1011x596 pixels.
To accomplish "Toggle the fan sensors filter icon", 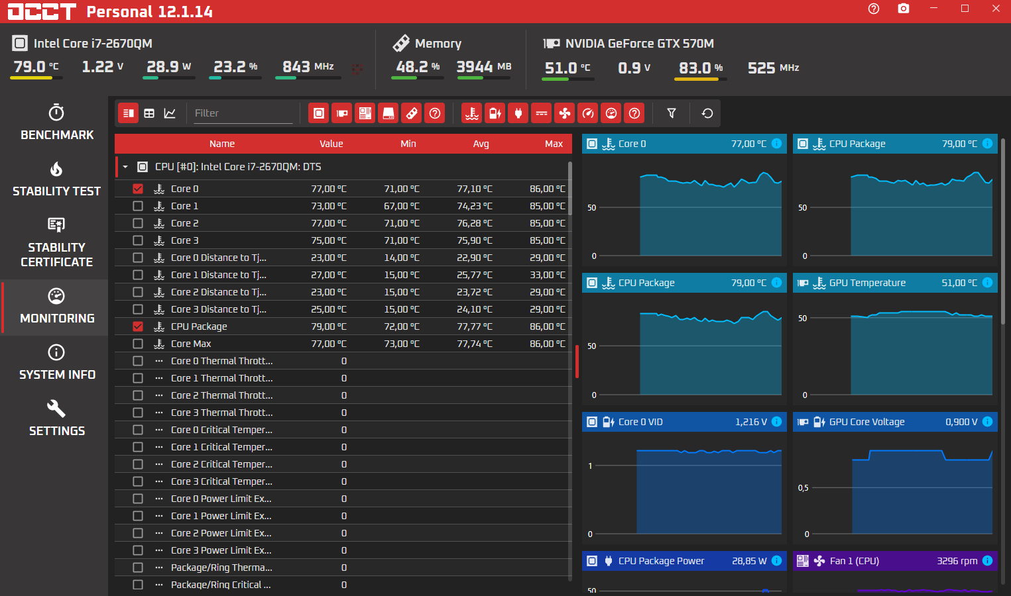I will [565, 113].
